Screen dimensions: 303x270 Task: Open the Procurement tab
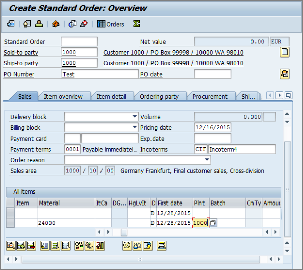[210, 96]
